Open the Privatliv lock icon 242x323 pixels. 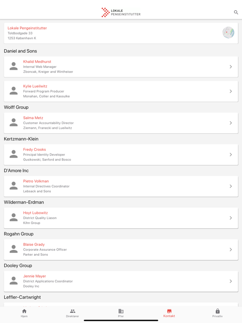[x=218, y=311]
